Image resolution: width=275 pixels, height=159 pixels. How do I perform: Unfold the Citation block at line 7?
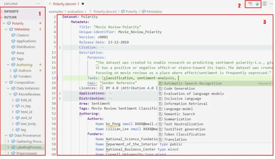(x=60, y=47)
